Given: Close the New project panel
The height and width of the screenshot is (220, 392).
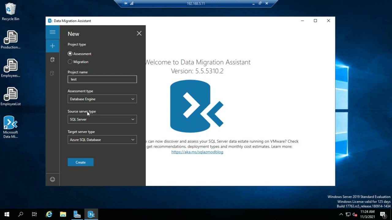Looking at the screenshot, I should click(139, 33).
